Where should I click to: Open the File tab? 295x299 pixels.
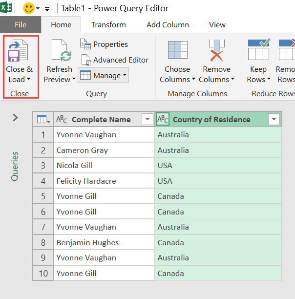pyautogui.click(x=21, y=24)
